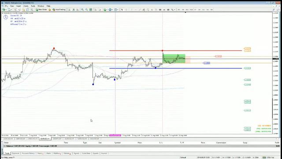Toggle the AutoTrading button
This screenshot has width=282, height=159.
point(59,10)
